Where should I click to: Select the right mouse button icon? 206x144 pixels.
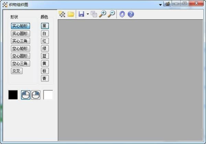coord(36,95)
